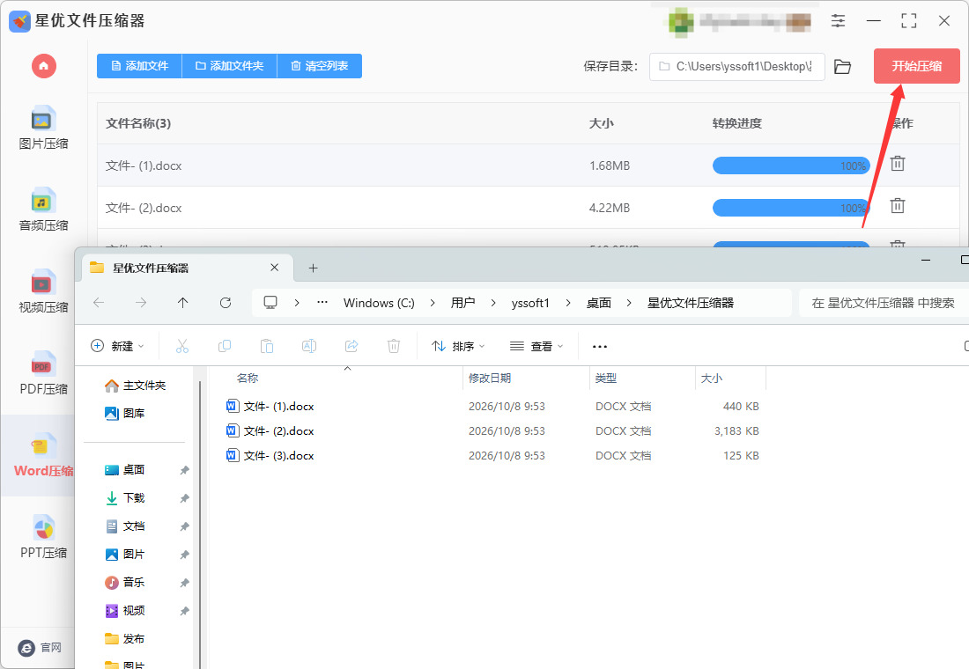Open a new Explorer tab with the plus
This screenshot has height=669, width=969.
[313, 268]
